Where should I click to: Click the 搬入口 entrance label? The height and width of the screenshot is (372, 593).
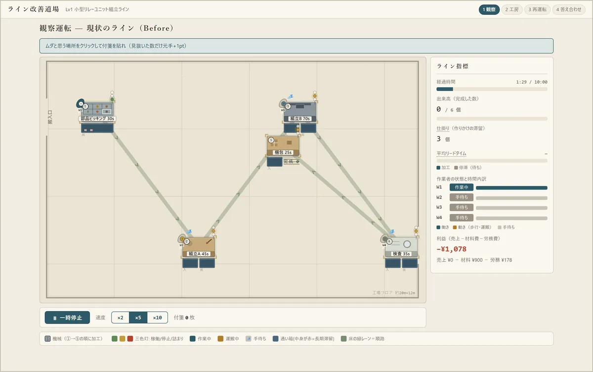(x=49, y=117)
